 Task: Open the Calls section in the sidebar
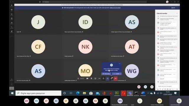12,27
